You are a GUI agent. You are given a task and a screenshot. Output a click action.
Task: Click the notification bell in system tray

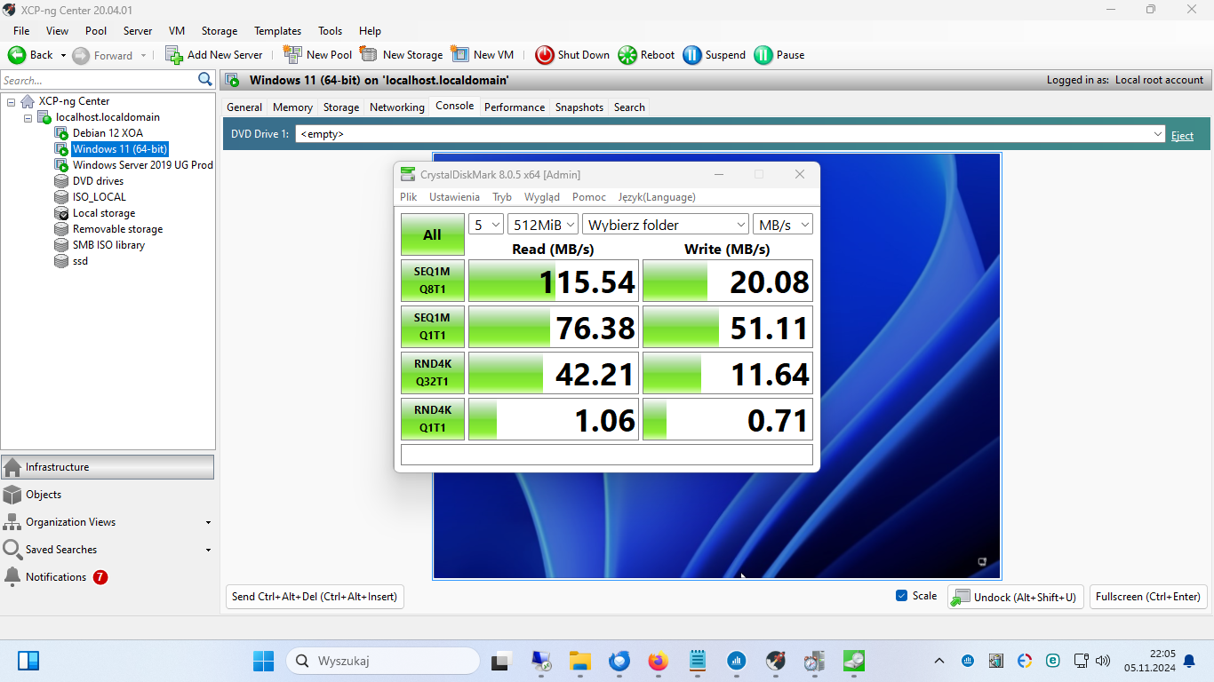(x=1188, y=661)
